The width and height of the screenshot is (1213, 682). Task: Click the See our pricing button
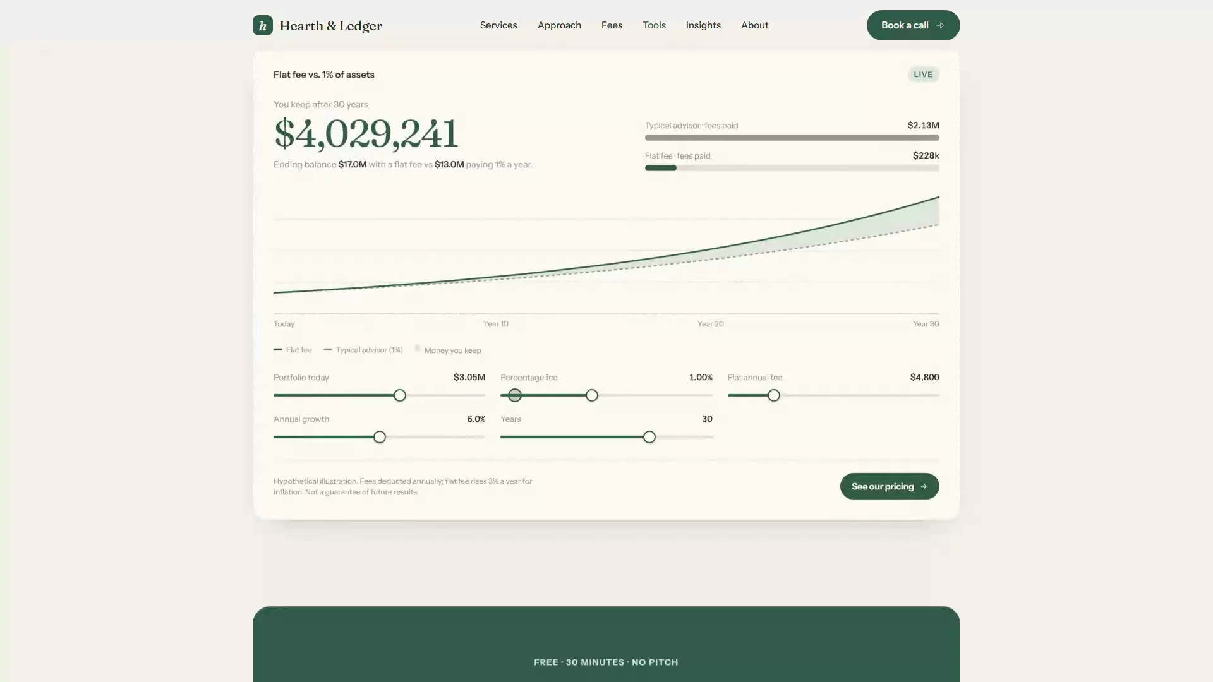(889, 486)
